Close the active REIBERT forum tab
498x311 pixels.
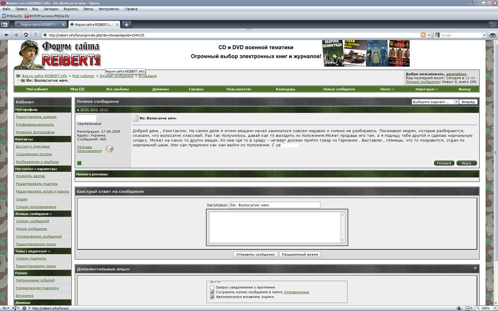coord(117,24)
